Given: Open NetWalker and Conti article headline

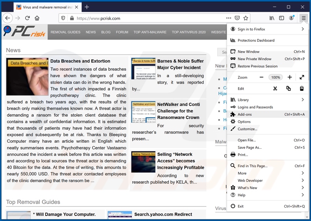Looking at the screenshot, I should click(x=178, y=111).
